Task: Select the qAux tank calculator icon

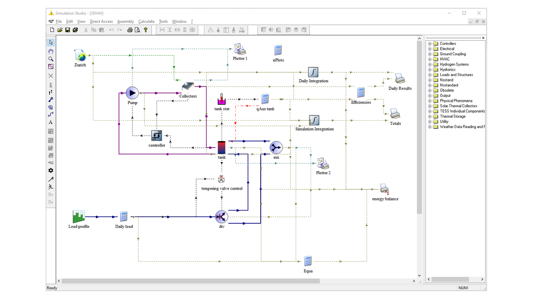Action: click(x=265, y=99)
